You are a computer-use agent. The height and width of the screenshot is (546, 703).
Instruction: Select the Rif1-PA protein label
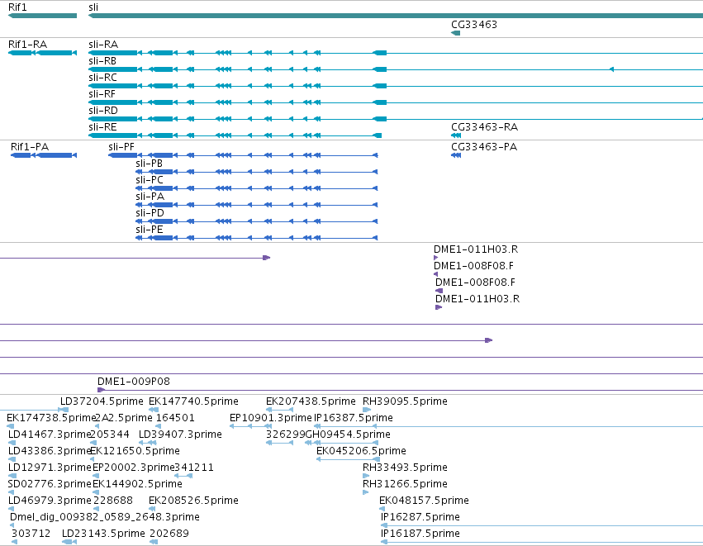30,147
